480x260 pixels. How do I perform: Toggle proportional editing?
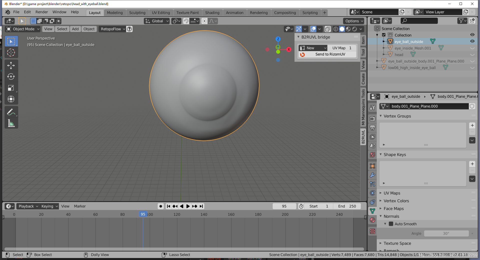click(204, 21)
